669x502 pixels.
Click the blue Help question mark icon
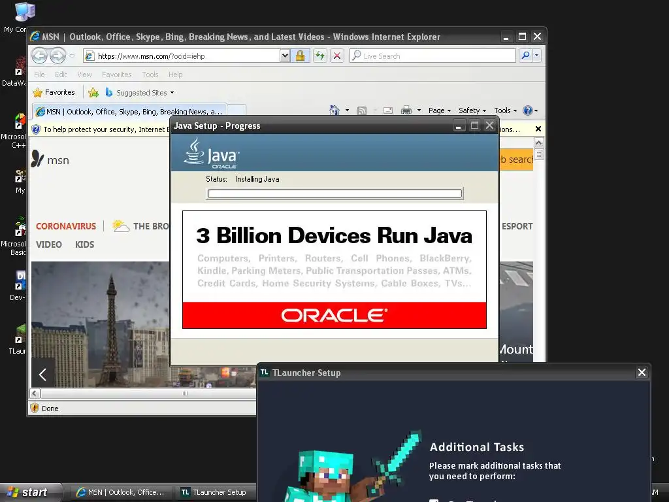[x=528, y=110]
